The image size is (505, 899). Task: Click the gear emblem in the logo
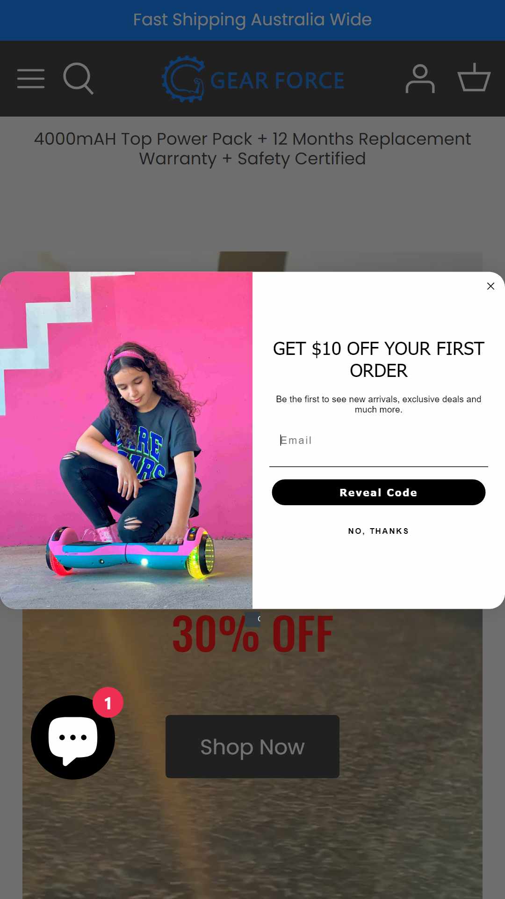(183, 79)
